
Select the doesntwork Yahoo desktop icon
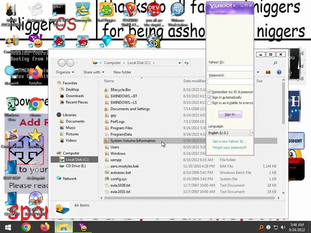pos(36,44)
